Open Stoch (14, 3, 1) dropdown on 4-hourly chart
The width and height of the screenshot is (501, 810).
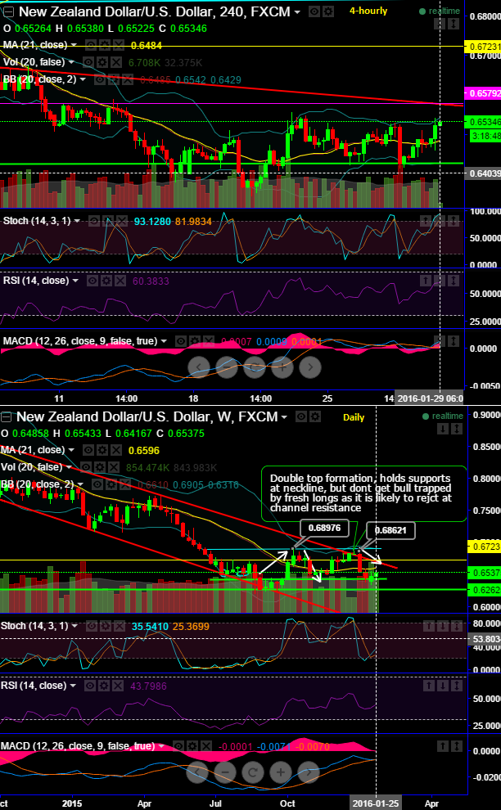[77, 221]
